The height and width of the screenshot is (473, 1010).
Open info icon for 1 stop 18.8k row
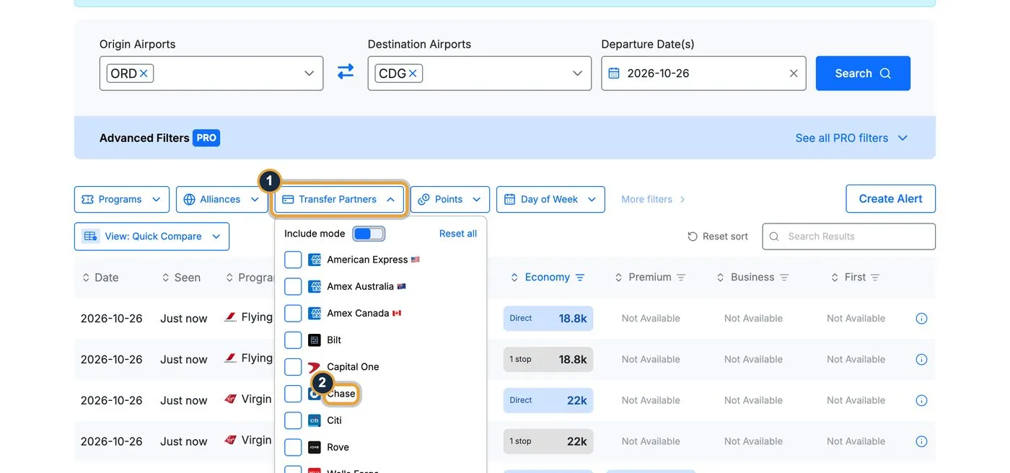point(921,359)
